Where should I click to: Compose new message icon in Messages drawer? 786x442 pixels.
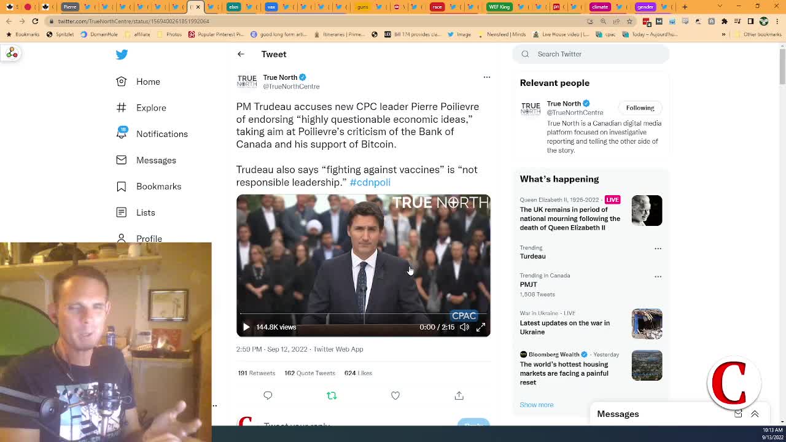coord(738,414)
